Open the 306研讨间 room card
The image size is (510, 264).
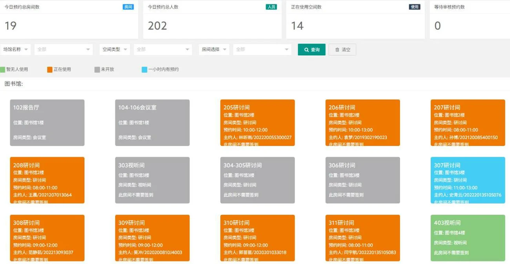[362, 180]
